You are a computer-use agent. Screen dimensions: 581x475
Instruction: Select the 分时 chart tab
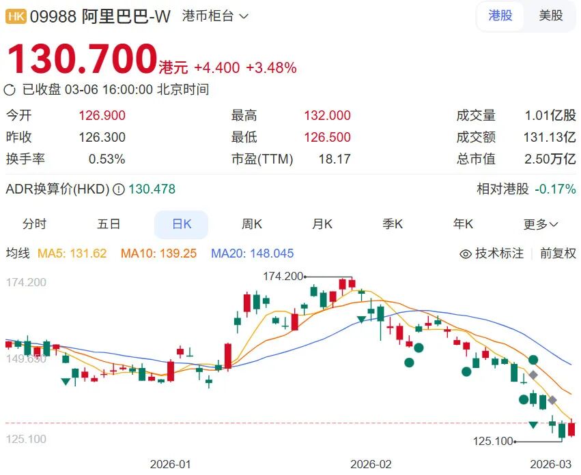(35, 224)
